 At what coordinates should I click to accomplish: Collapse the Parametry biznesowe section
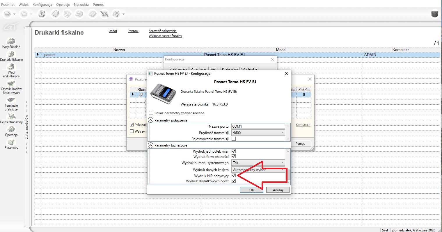tap(151, 145)
